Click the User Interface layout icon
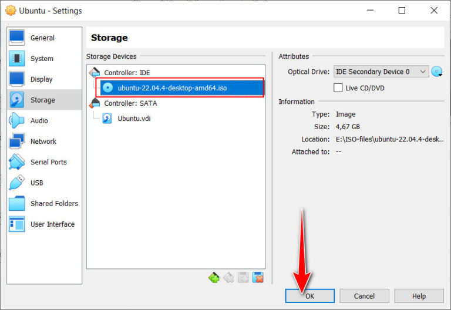Image resolution: width=451 pixels, height=310 pixels. [x=16, y=224]
